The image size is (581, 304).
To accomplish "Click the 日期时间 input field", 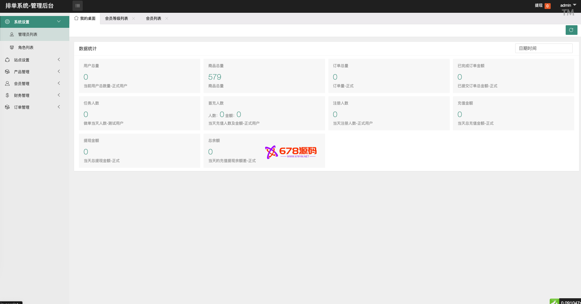I will [544, 48].
